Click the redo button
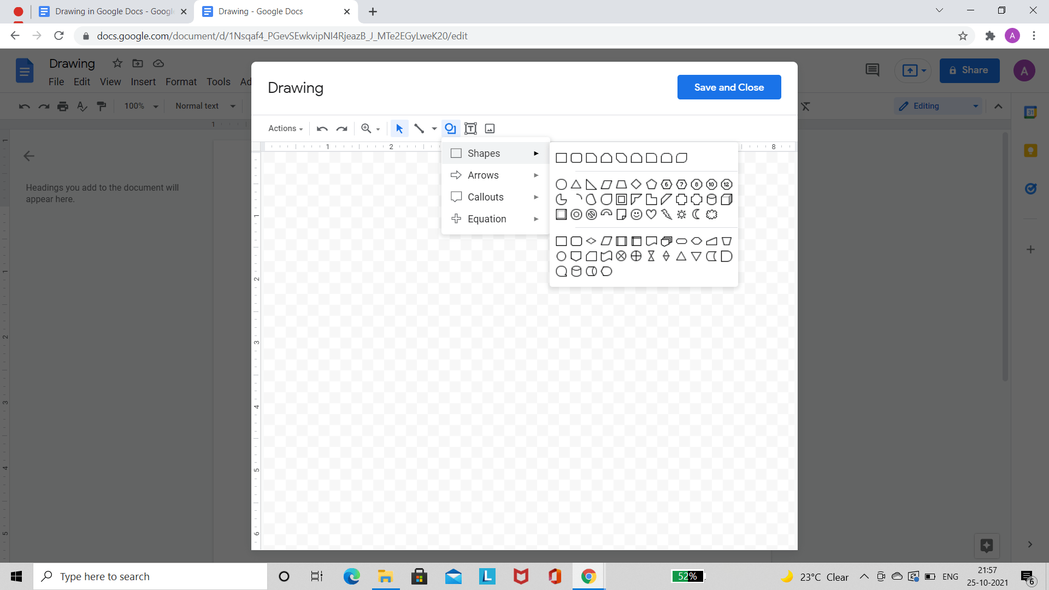 pos(342,128)
